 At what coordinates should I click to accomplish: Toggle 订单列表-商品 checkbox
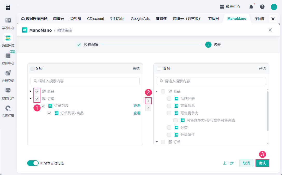[49, 113]
